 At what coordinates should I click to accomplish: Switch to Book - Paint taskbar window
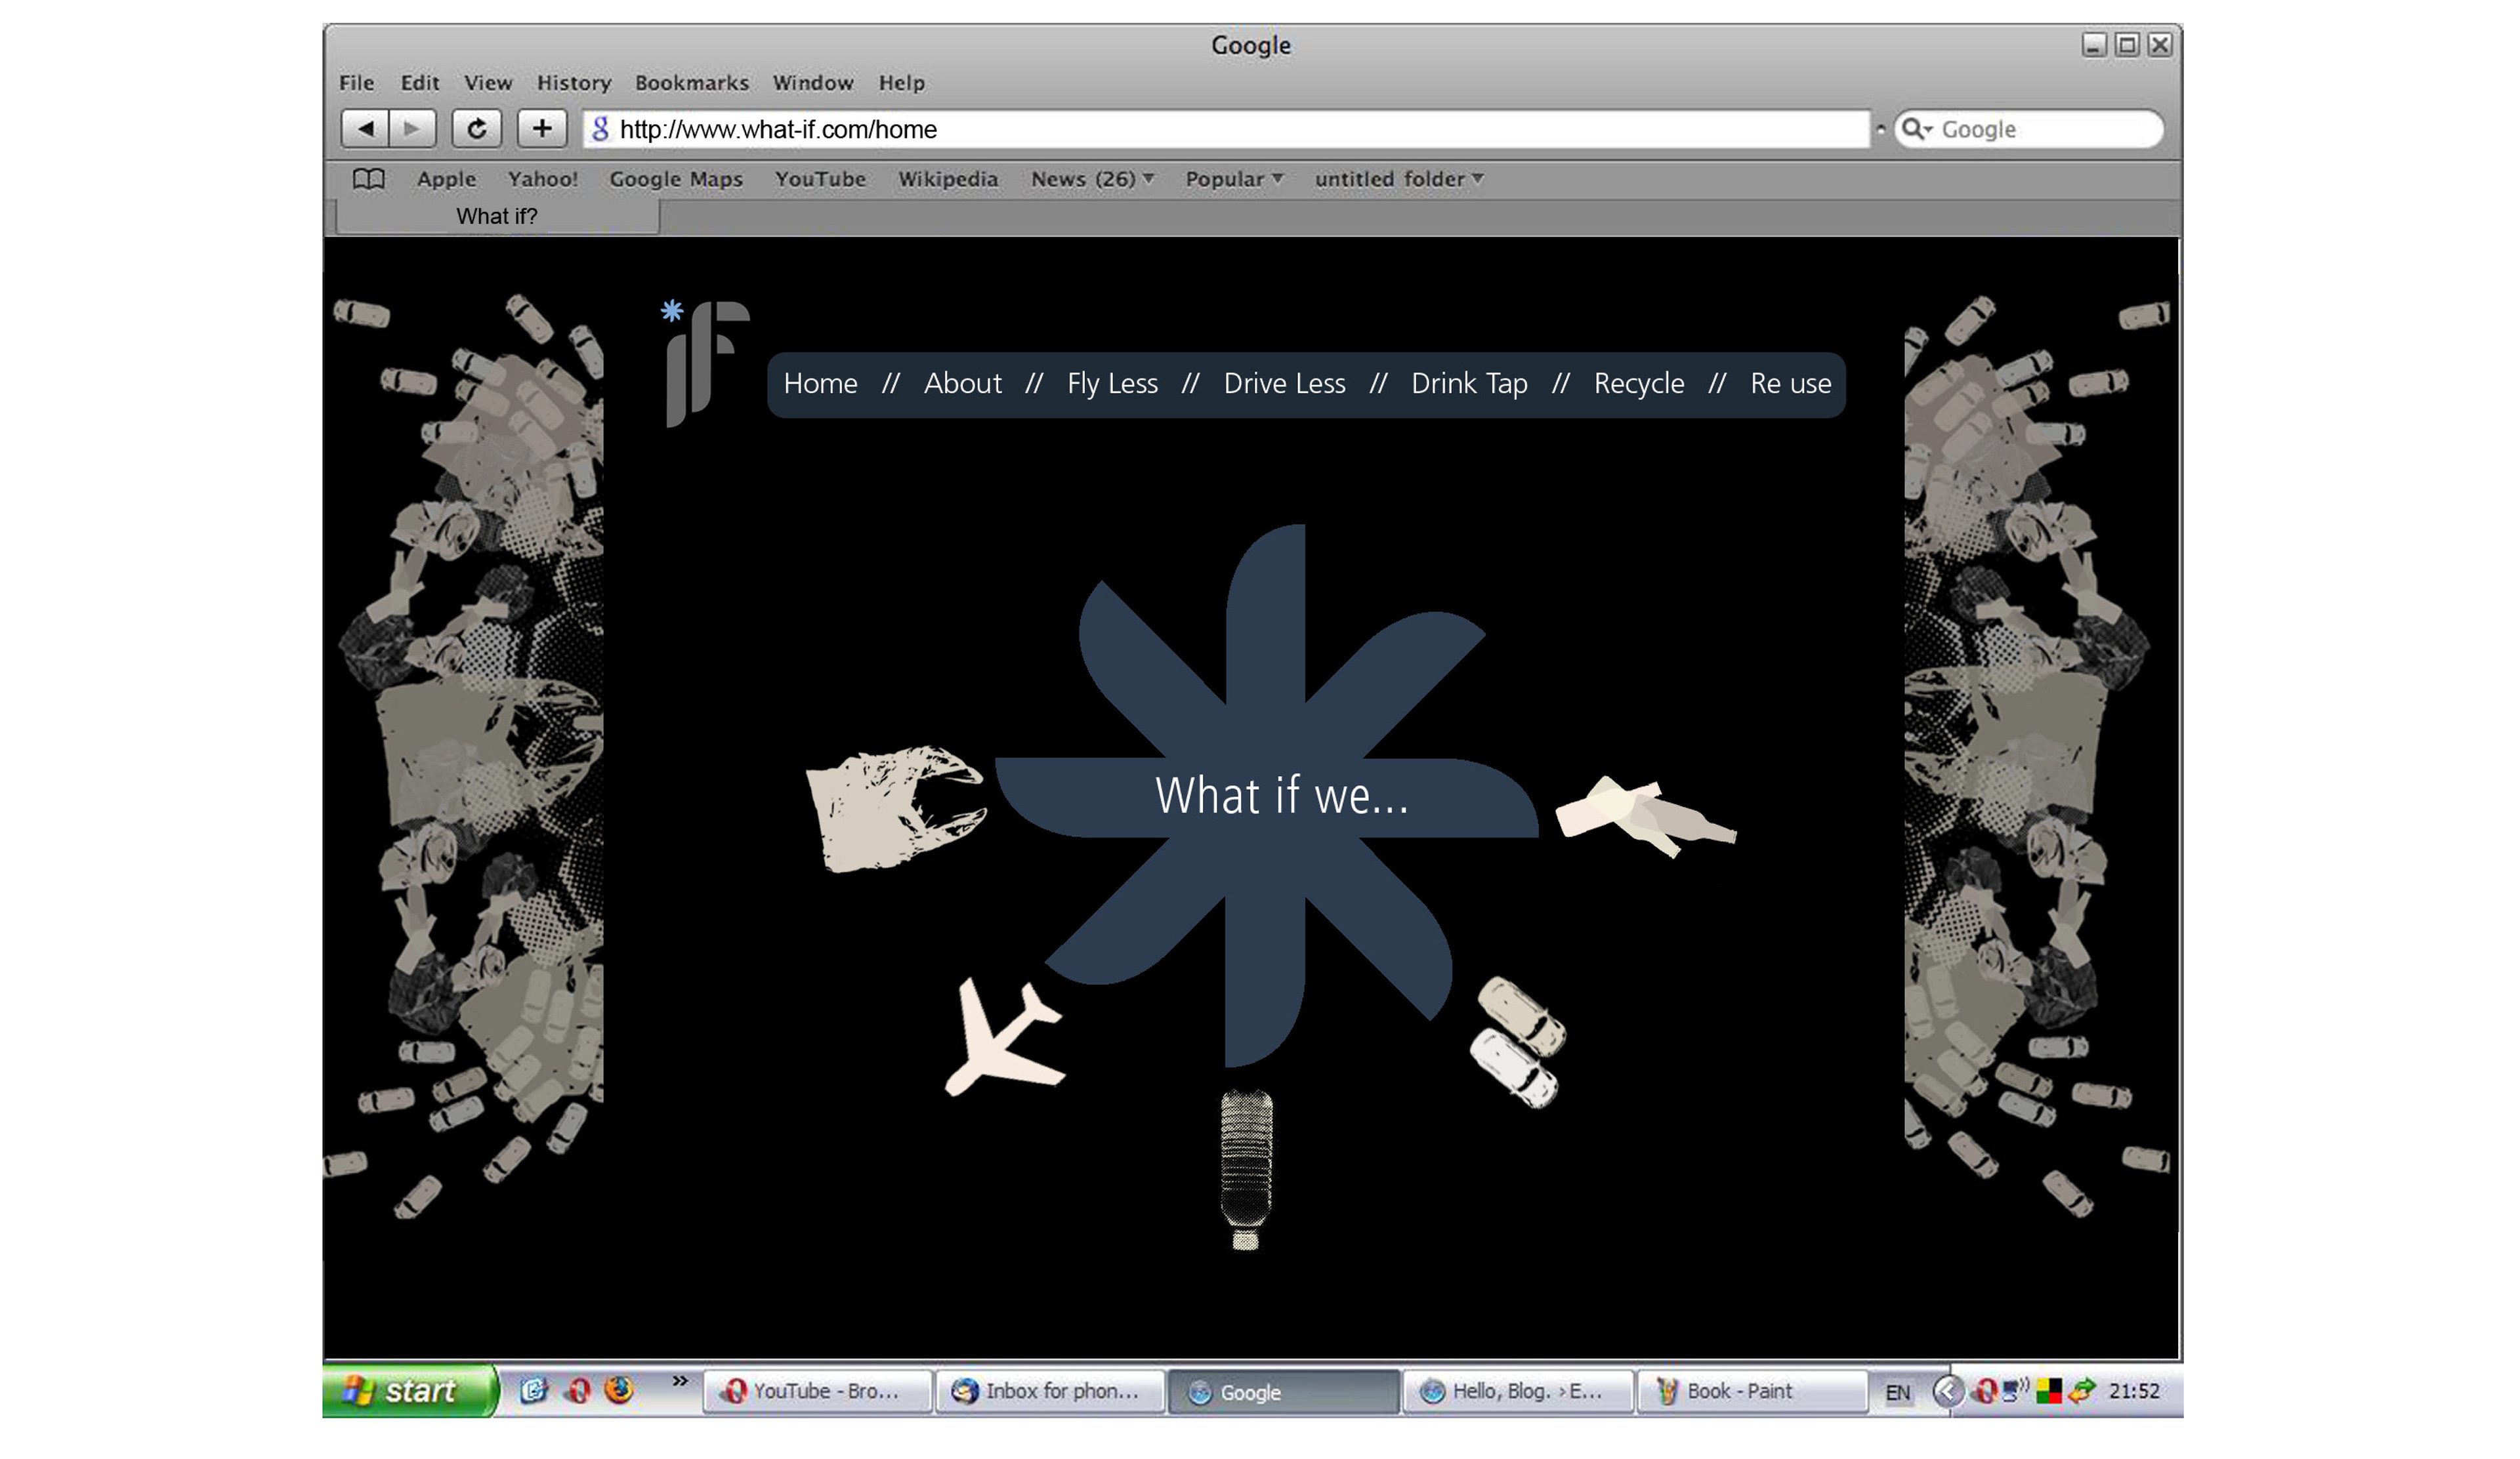(x=1751, y=1391)
